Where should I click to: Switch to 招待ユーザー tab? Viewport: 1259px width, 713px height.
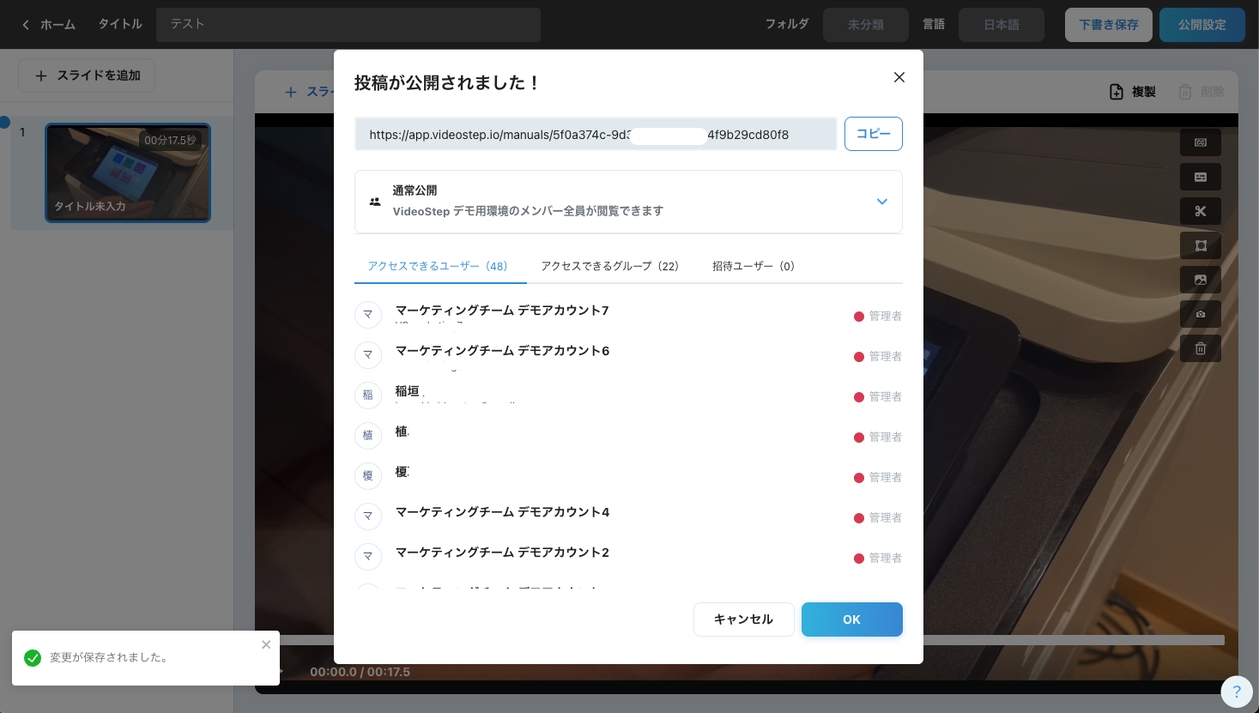(753, 266)
